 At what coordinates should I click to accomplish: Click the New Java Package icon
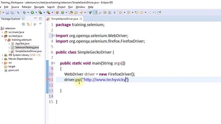(57, 13)
